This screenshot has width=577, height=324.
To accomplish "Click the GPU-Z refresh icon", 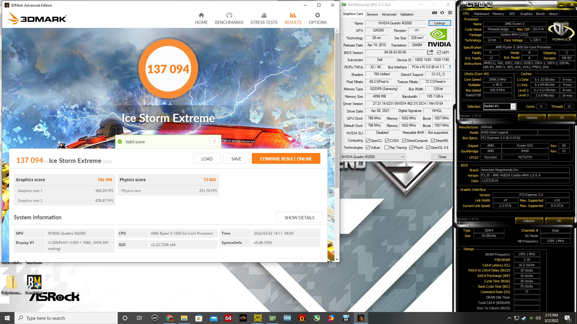I will 442,13.
